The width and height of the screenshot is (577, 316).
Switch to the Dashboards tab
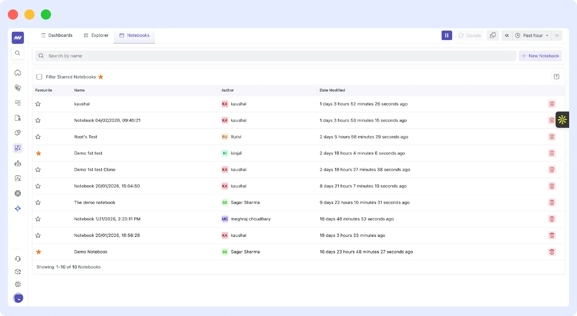pyautogui.click(x=57, y=35)
